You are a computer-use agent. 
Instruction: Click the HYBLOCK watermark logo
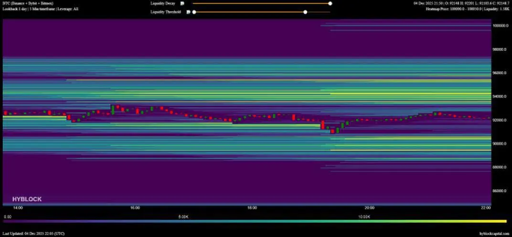27,199
